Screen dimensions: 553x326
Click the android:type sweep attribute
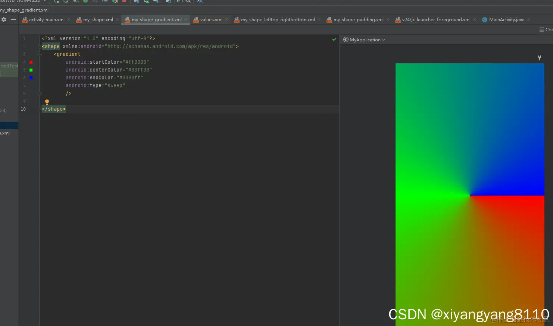(x=96, y=86)
